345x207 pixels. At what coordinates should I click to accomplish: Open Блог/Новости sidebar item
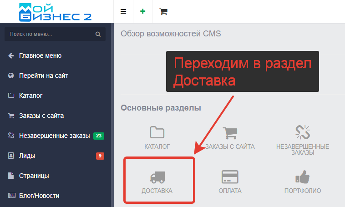pos(39,196)
